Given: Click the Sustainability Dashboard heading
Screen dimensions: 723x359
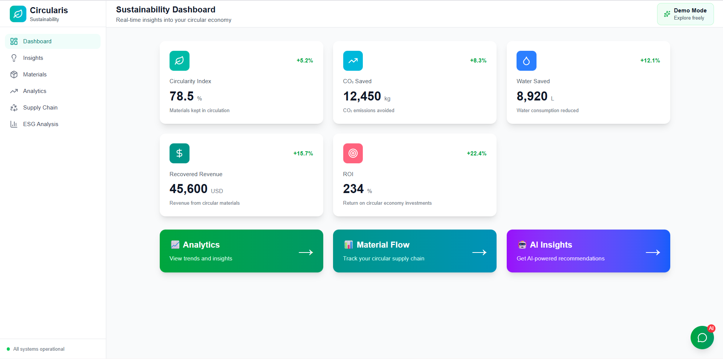Looking at the screenshot, I should [166, 10].
